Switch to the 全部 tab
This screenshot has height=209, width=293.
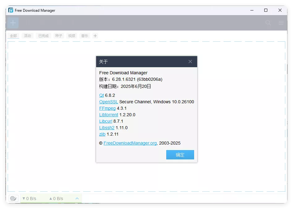[x=13, y=36]
